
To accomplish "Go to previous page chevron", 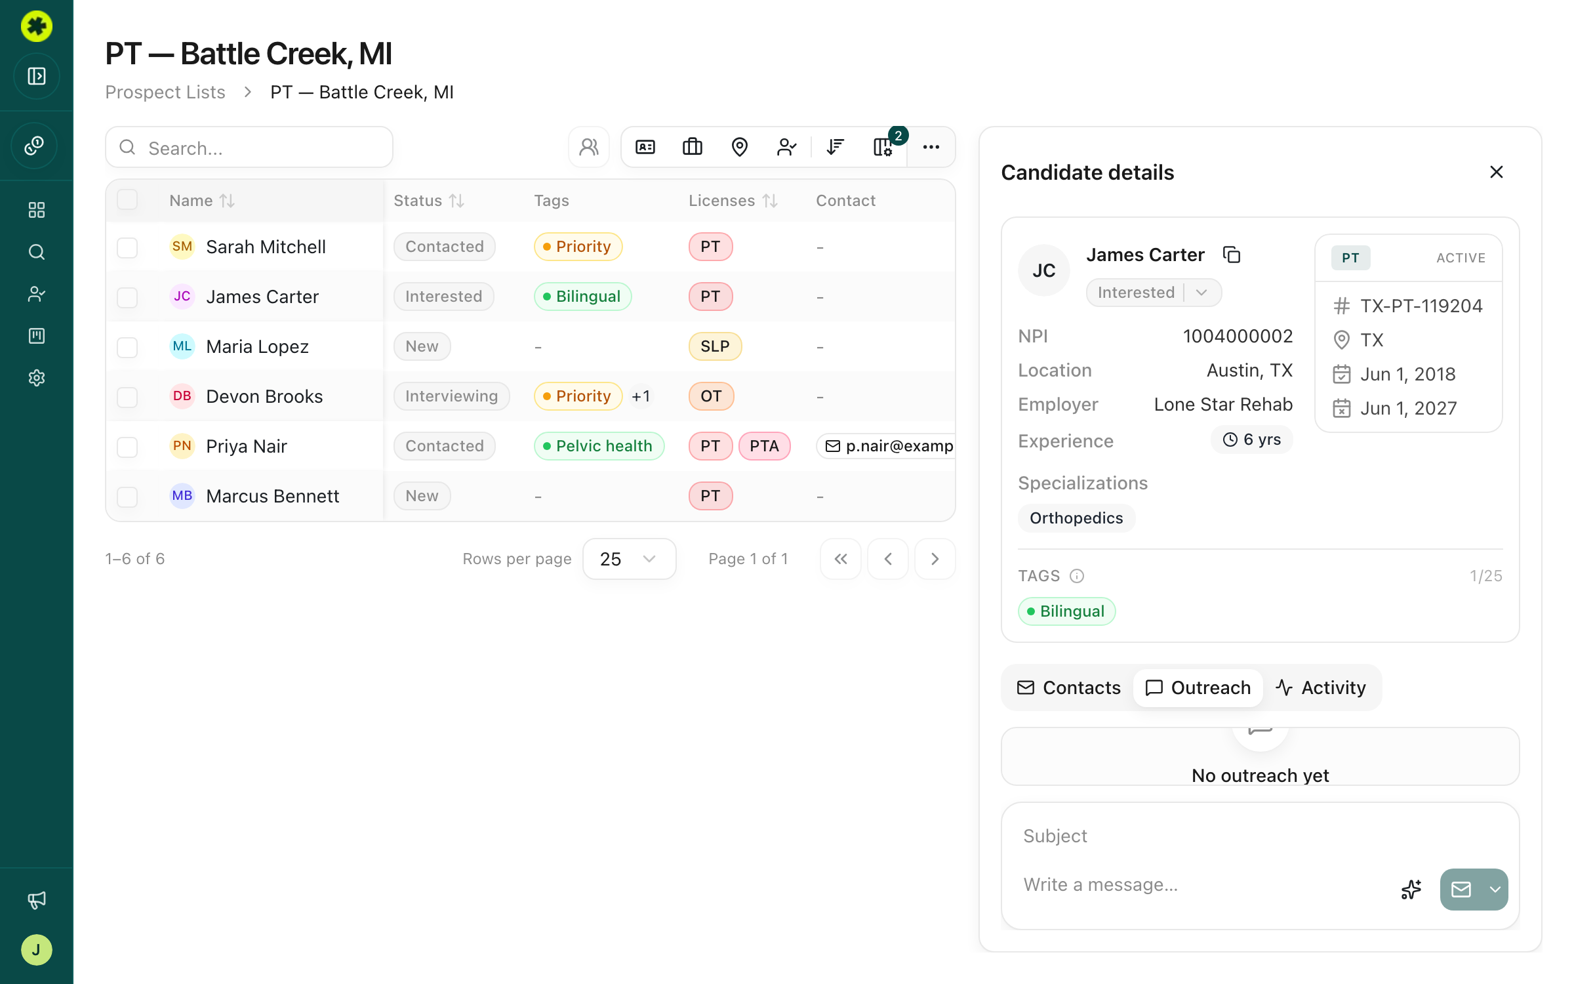I will coord(888,559).
